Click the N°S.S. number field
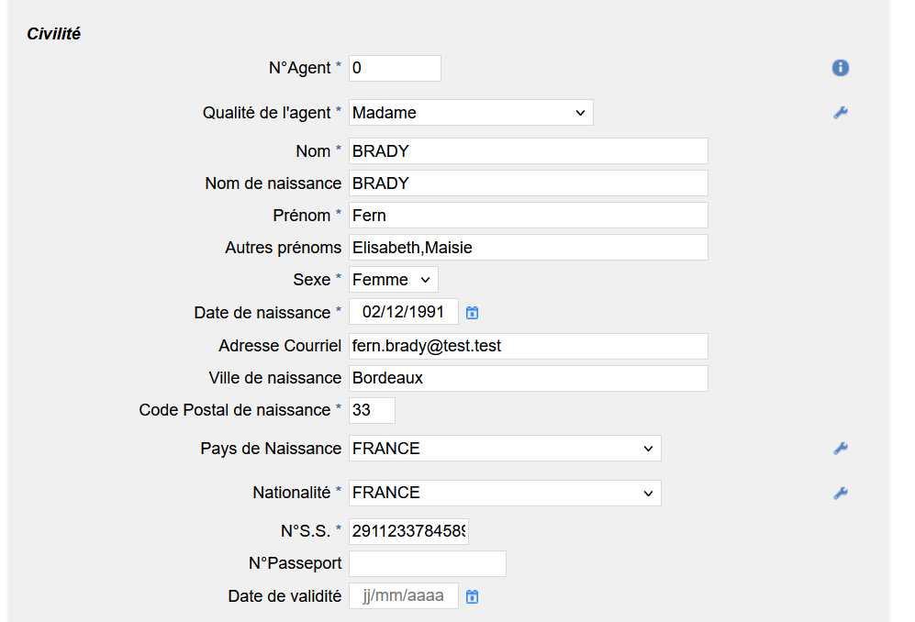915x622 pixels. [x=408, y=531]
